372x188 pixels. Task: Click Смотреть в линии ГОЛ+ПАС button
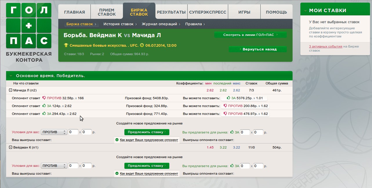coord(251,35)
